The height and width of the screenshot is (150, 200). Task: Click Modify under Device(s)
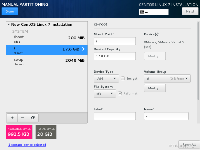point(155,56)
